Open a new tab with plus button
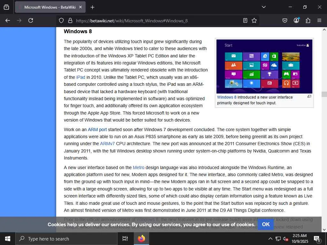 [x=92, y=7]
